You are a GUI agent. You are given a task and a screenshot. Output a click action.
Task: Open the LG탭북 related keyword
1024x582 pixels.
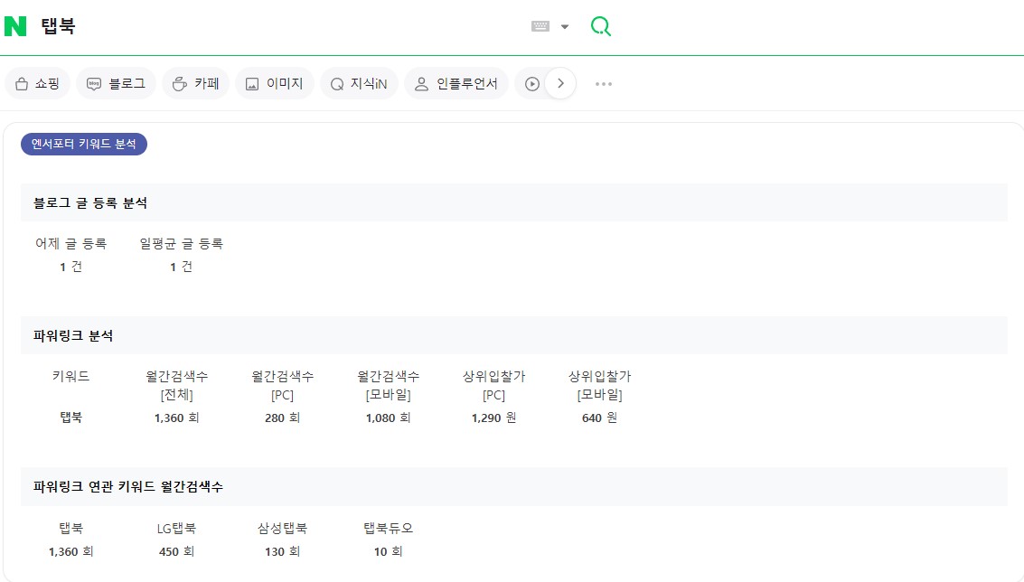point(176,528)
